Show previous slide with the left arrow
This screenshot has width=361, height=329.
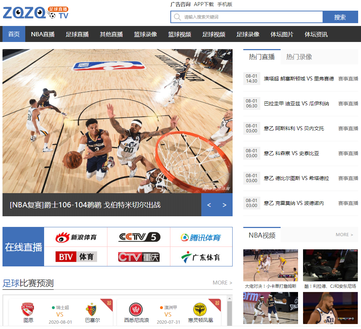tap(209, 205)
